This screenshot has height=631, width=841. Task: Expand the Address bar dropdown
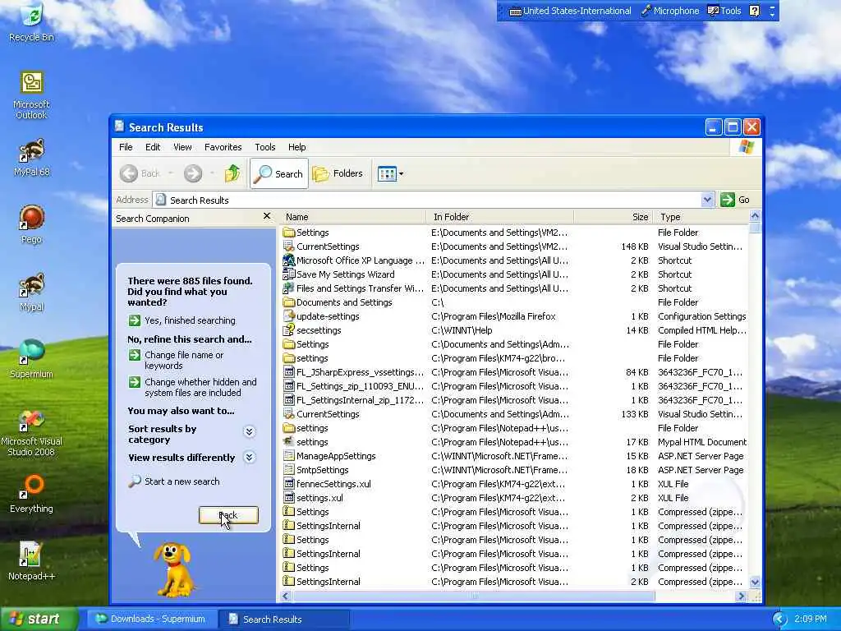tap(707, 200)
